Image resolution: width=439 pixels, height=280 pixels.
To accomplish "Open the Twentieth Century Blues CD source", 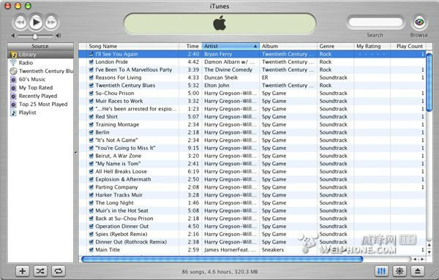I will pyautogui.click(x=40, y=71).
